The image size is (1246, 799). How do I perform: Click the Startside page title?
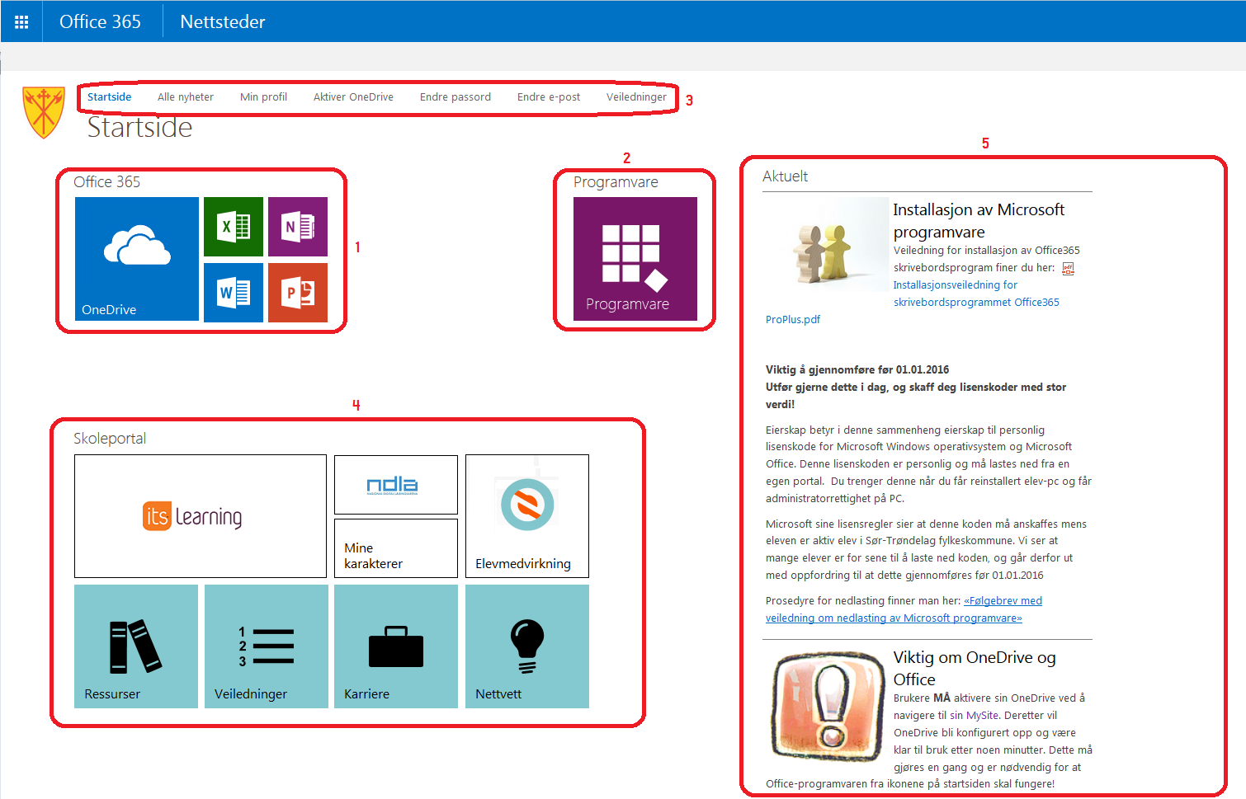point(139,127)
